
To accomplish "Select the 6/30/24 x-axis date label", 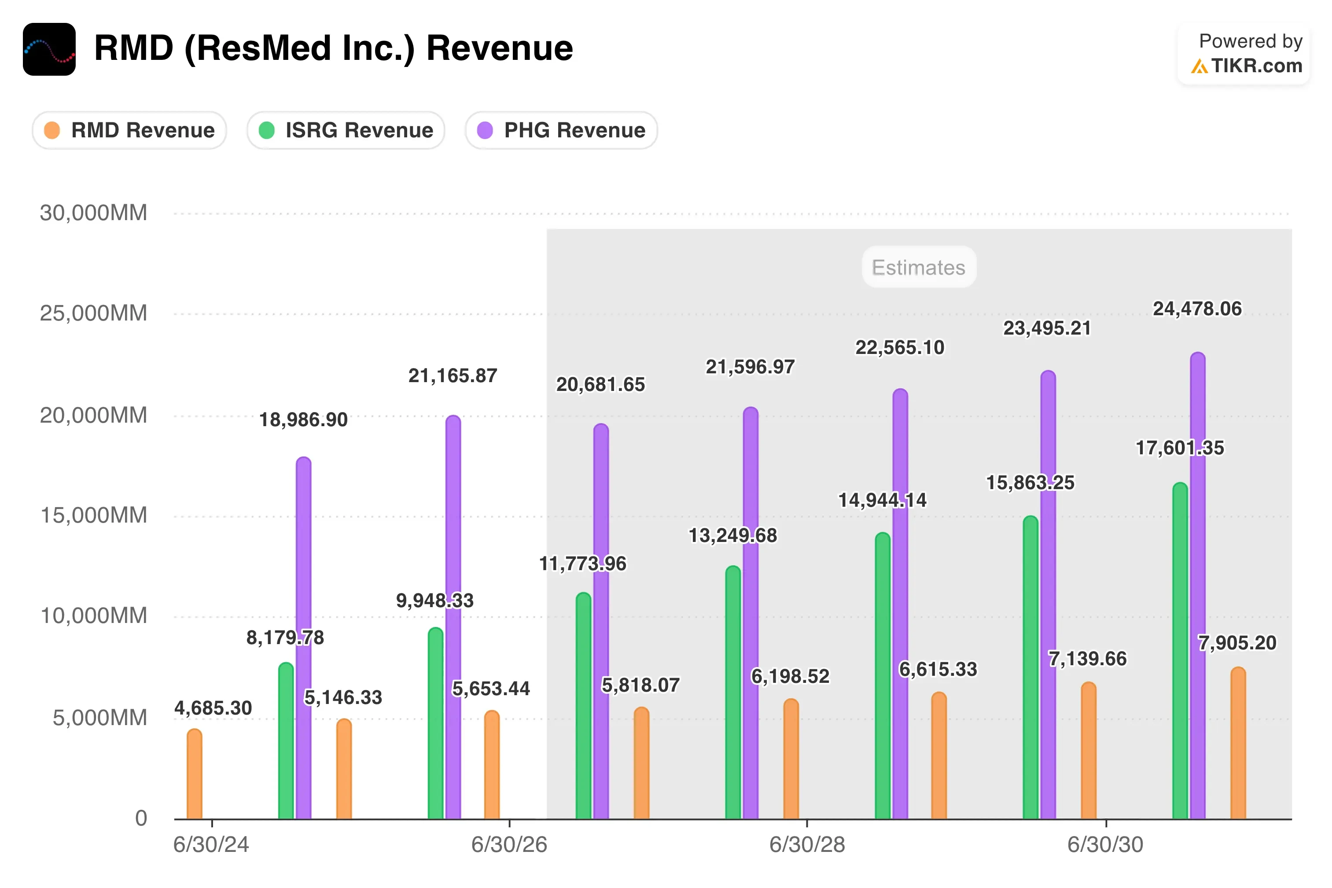I will pos(211,845).
